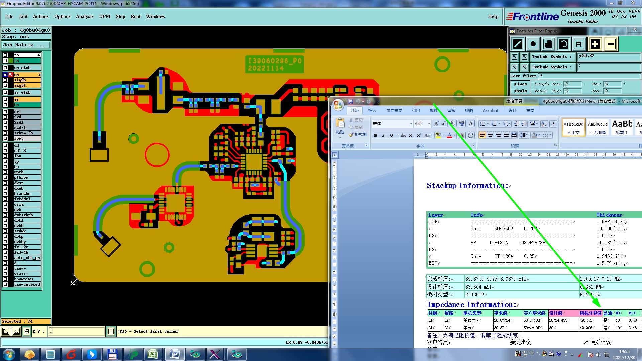Expand the font color dropdown arrow
The image size is (642, 361).
pyautogui.click(x=454, y=135)
